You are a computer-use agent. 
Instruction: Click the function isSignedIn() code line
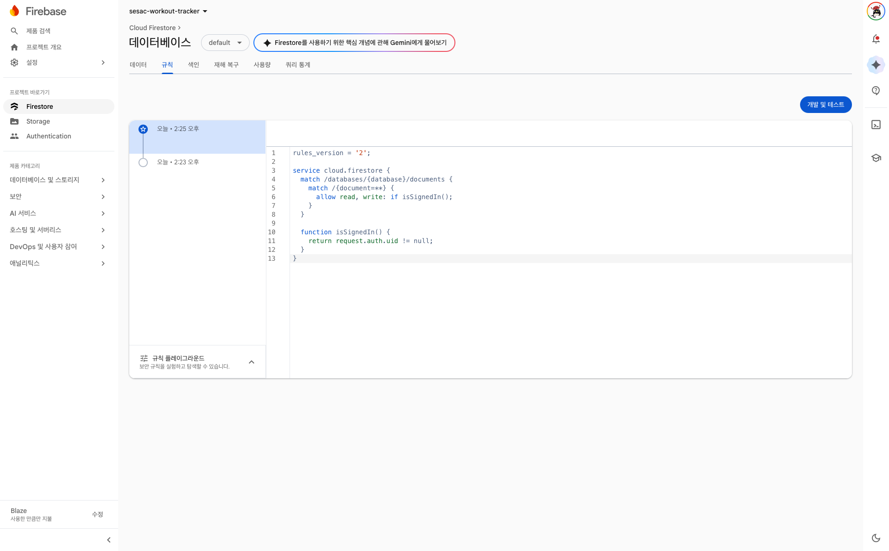click(345, 232)
